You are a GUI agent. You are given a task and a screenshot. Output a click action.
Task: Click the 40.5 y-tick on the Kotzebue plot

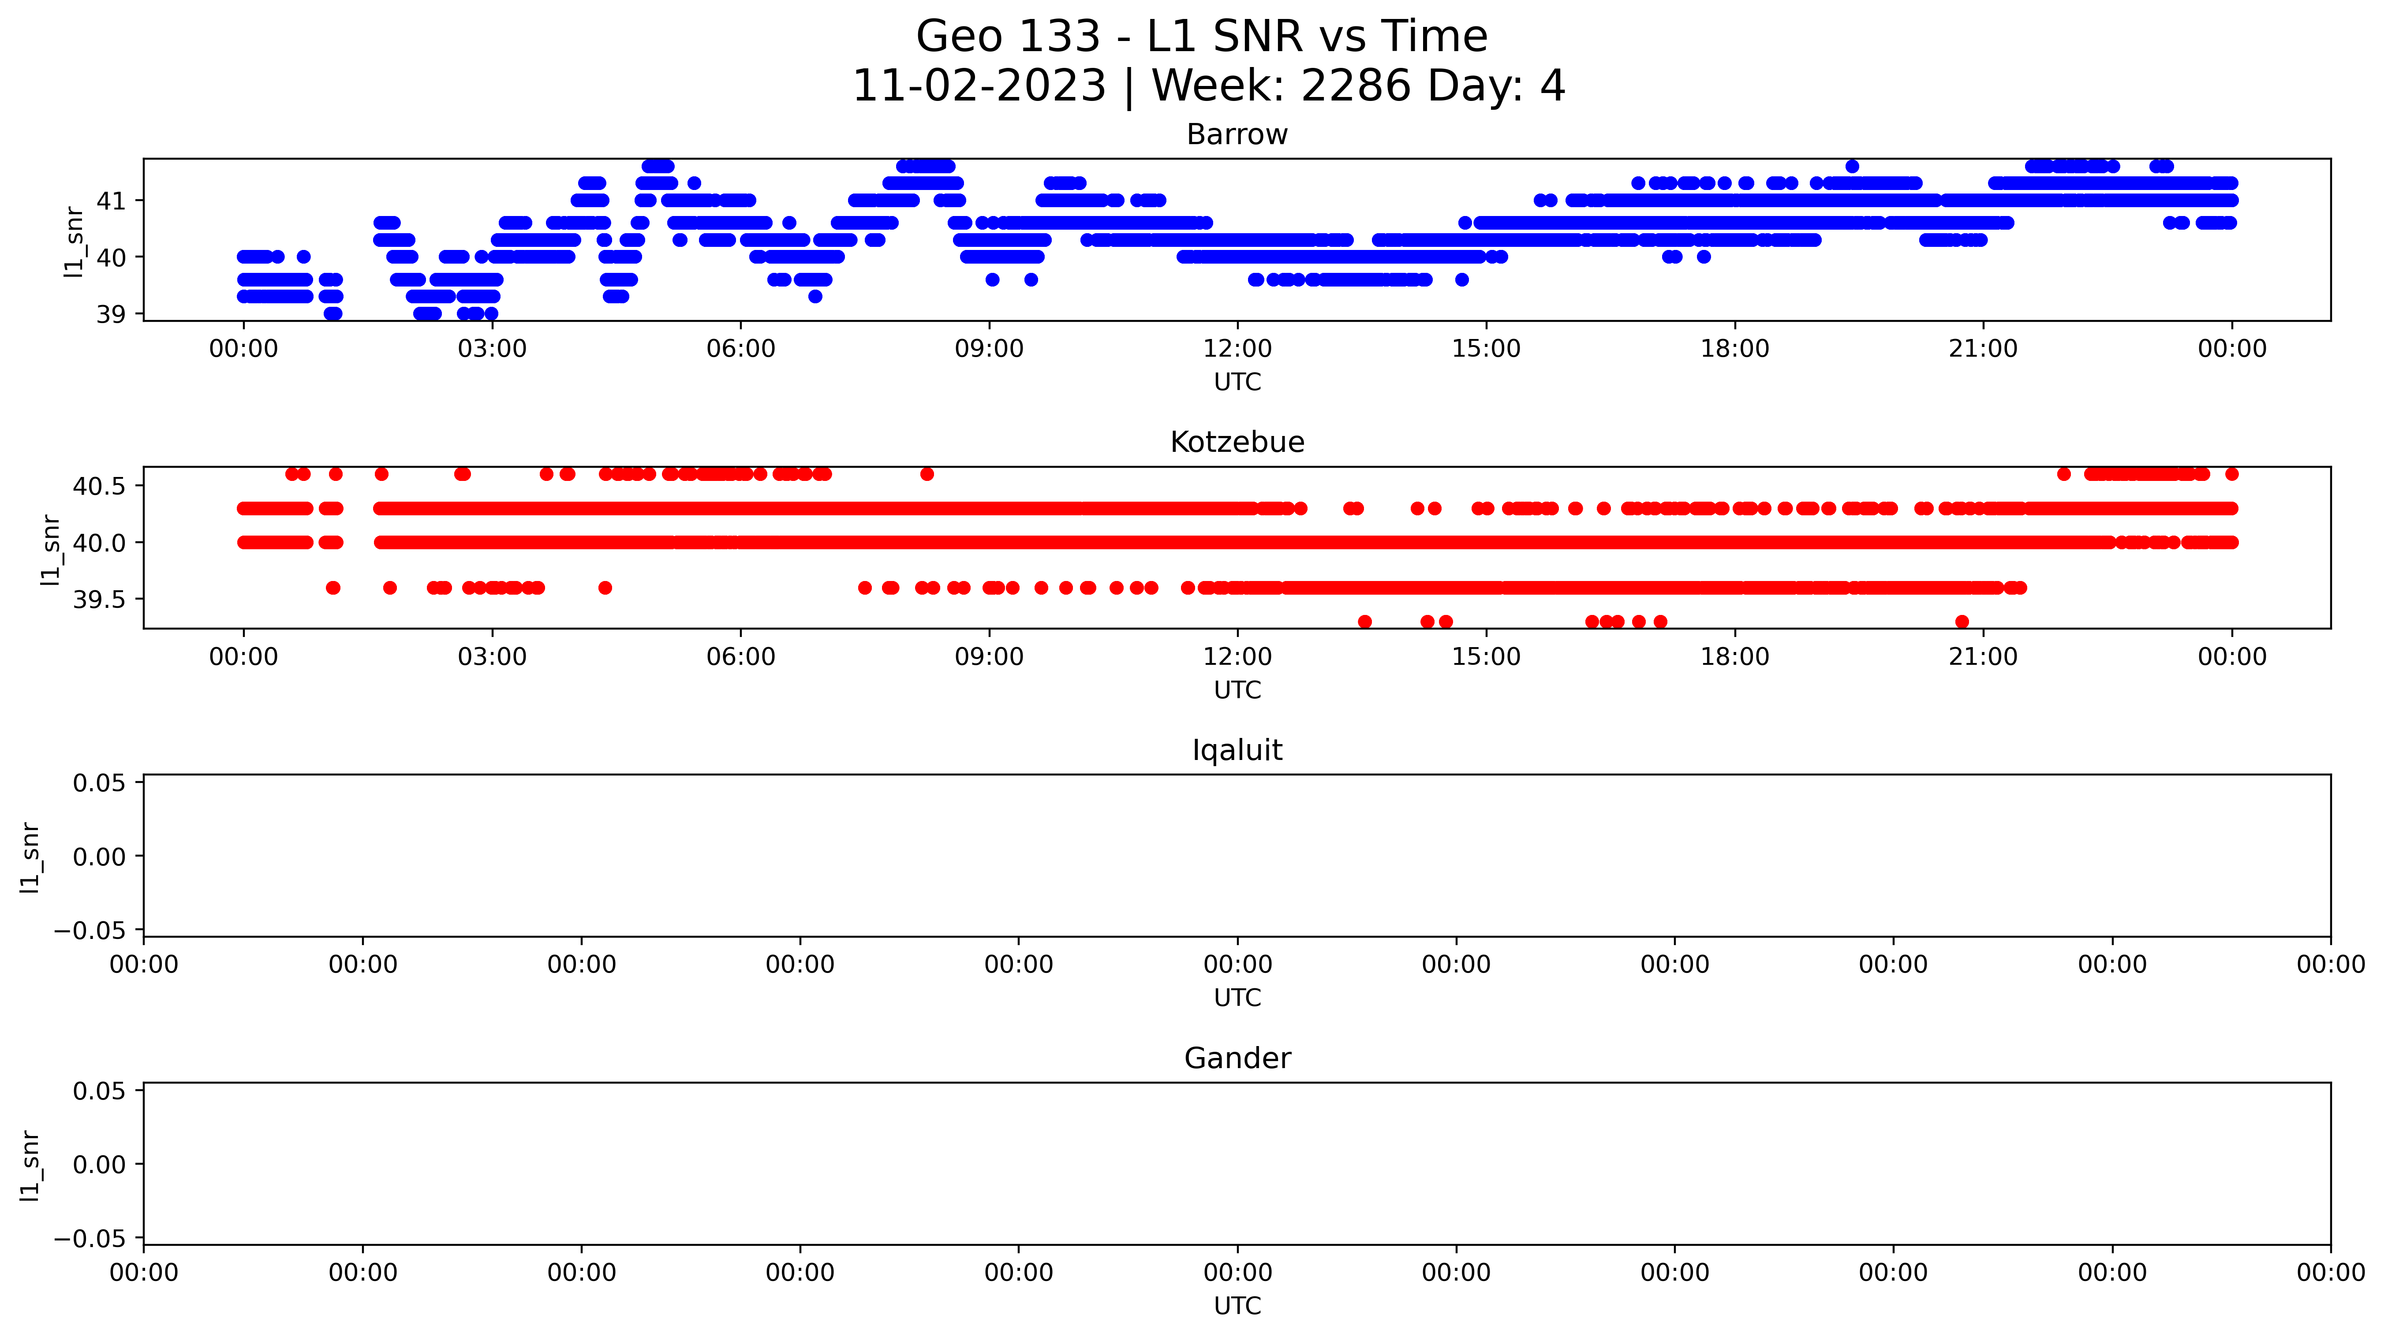click(x=99, y=487)
